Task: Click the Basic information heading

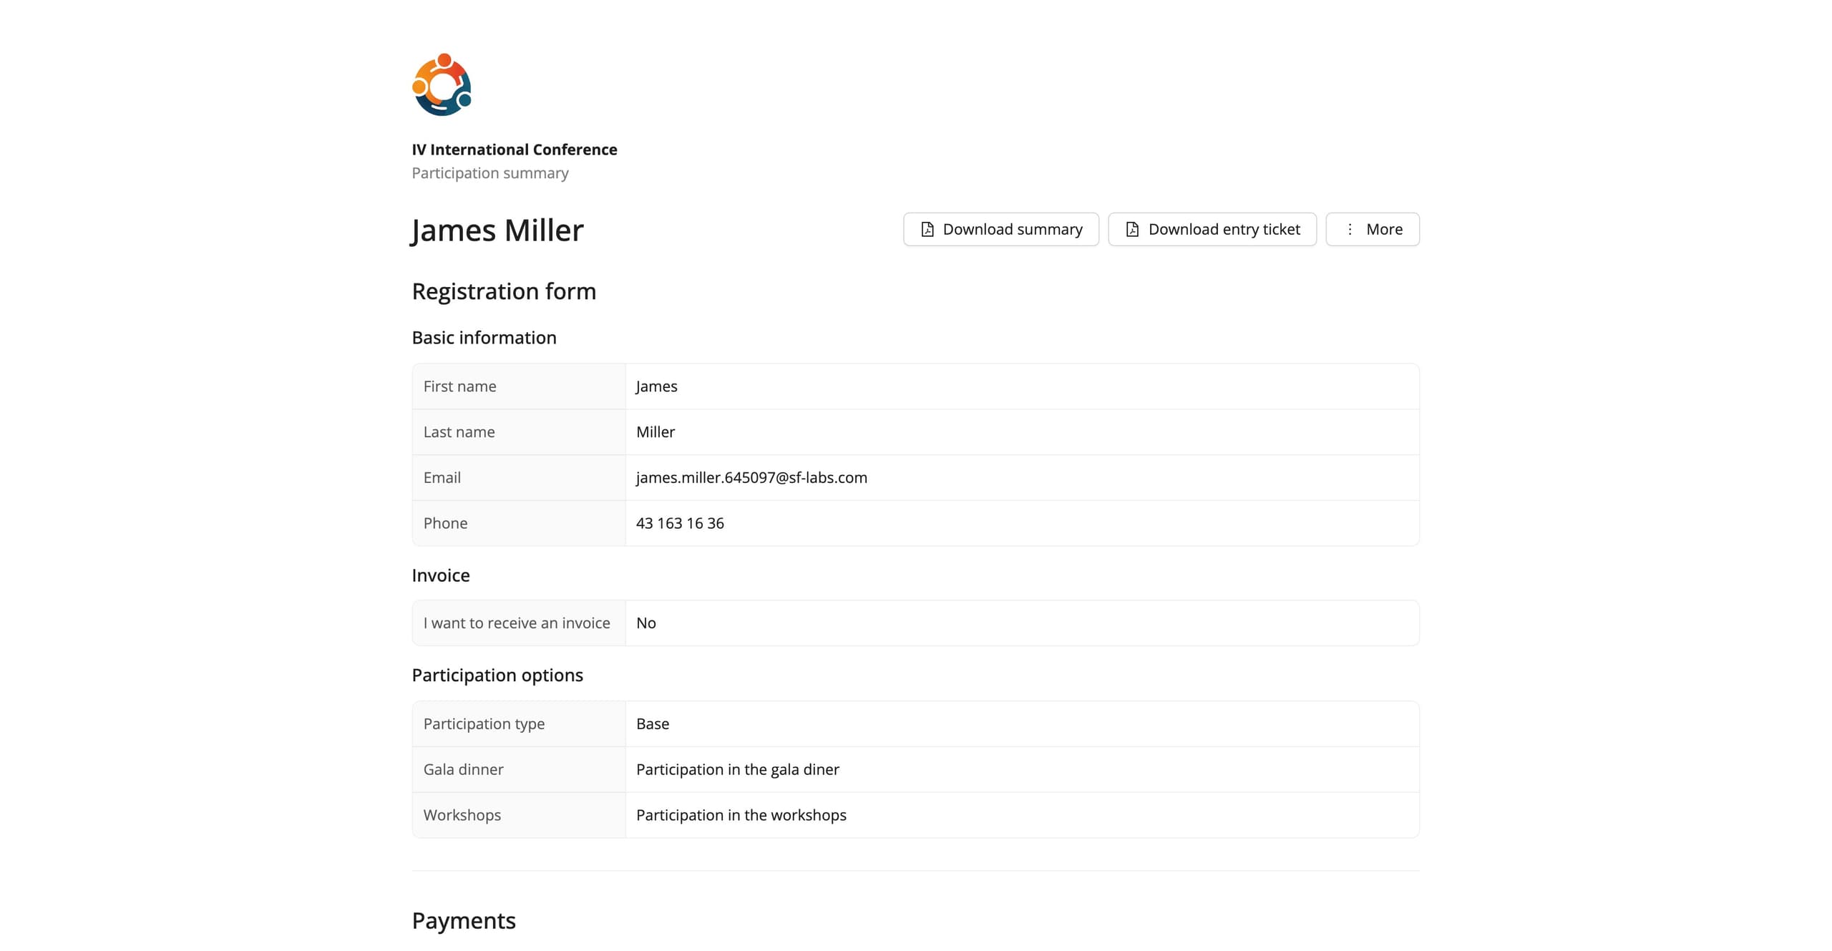Action: [484, 338]
